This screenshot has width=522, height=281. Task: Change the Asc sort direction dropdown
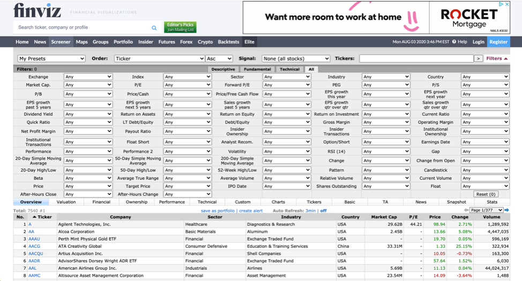(x=219, y=58)
